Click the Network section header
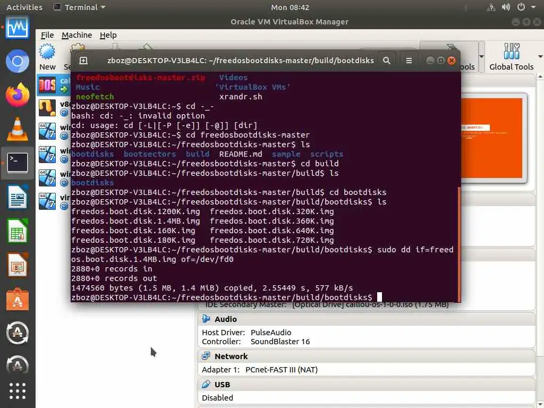 (x=367, y=356)
